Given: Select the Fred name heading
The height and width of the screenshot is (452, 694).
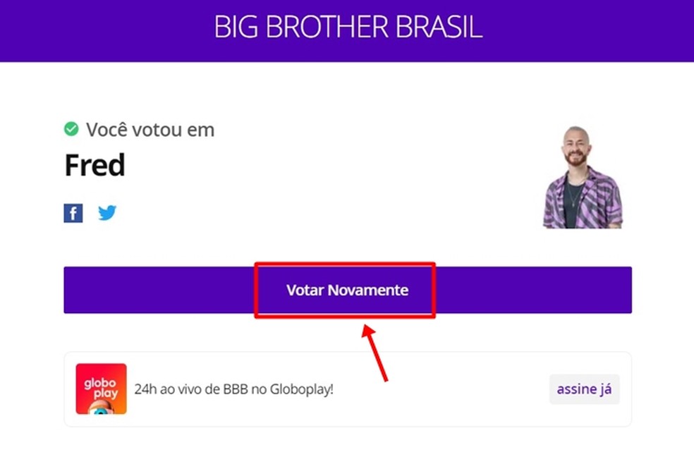Looking at the screenshot, I should pyautogui.click(x=95, y=164).
